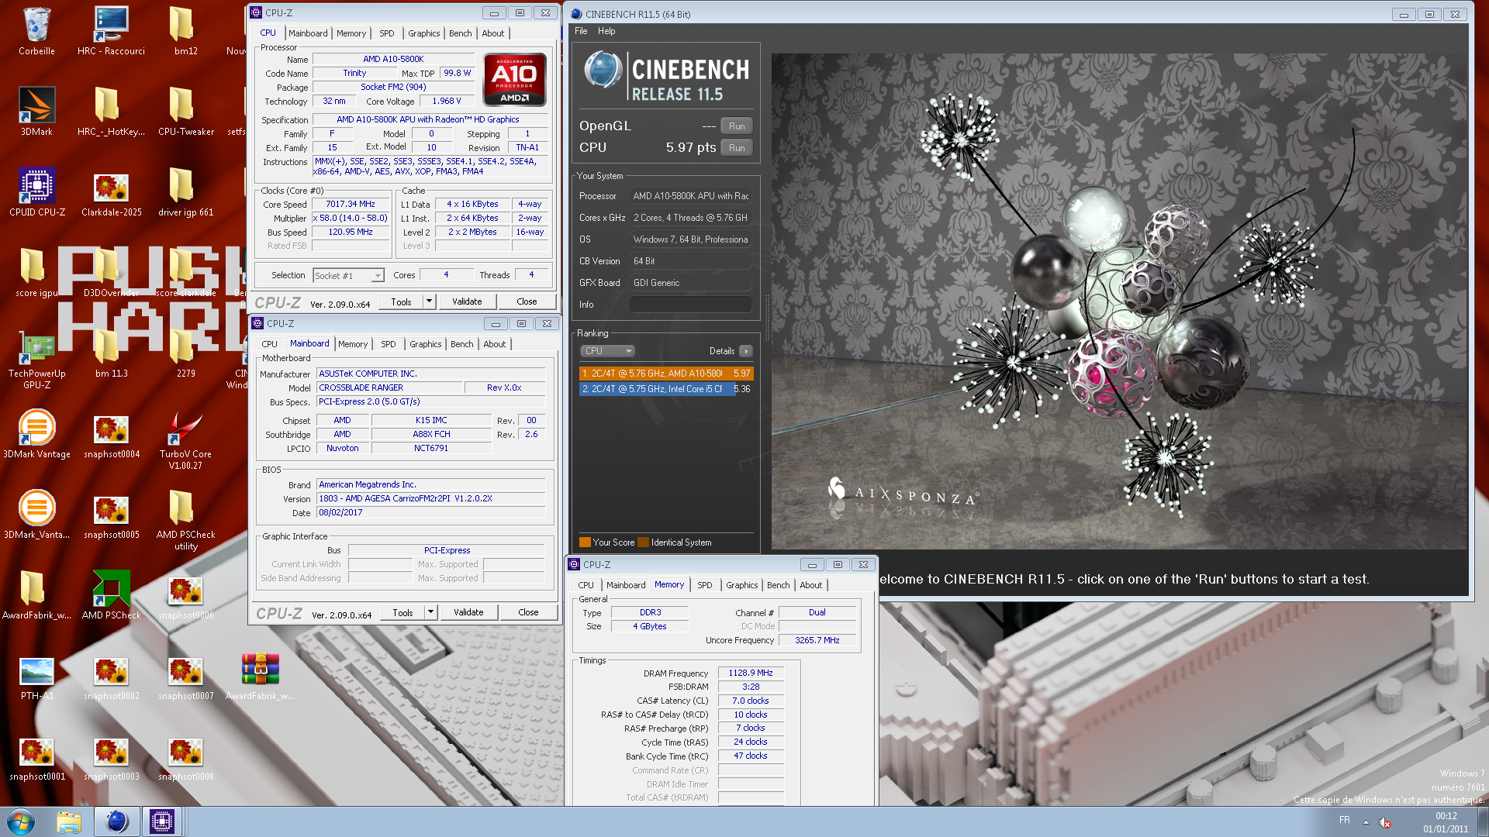This screenshot has height=837, width=1489.
Task: Open Bench tab in Memory CPU-Z window
Action: 779,585
